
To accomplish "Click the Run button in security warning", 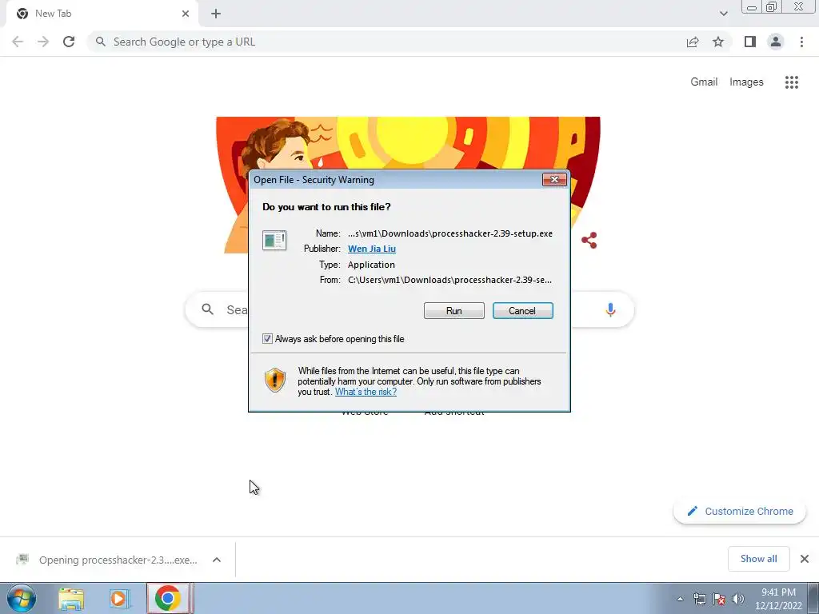I will (454, 311).
